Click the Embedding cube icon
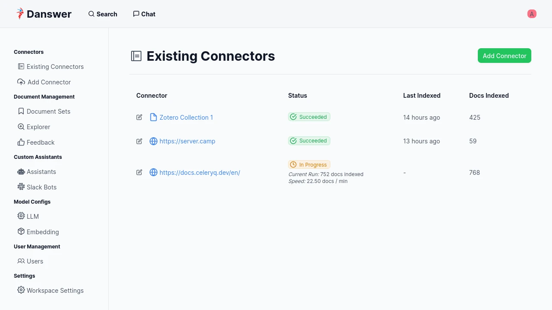 [x=21, y=232]
